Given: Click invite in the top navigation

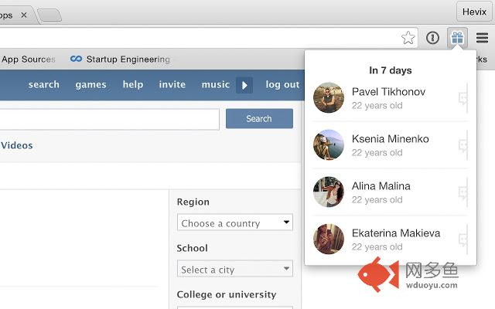Looking at the screenshot, I should coord(172,84).
